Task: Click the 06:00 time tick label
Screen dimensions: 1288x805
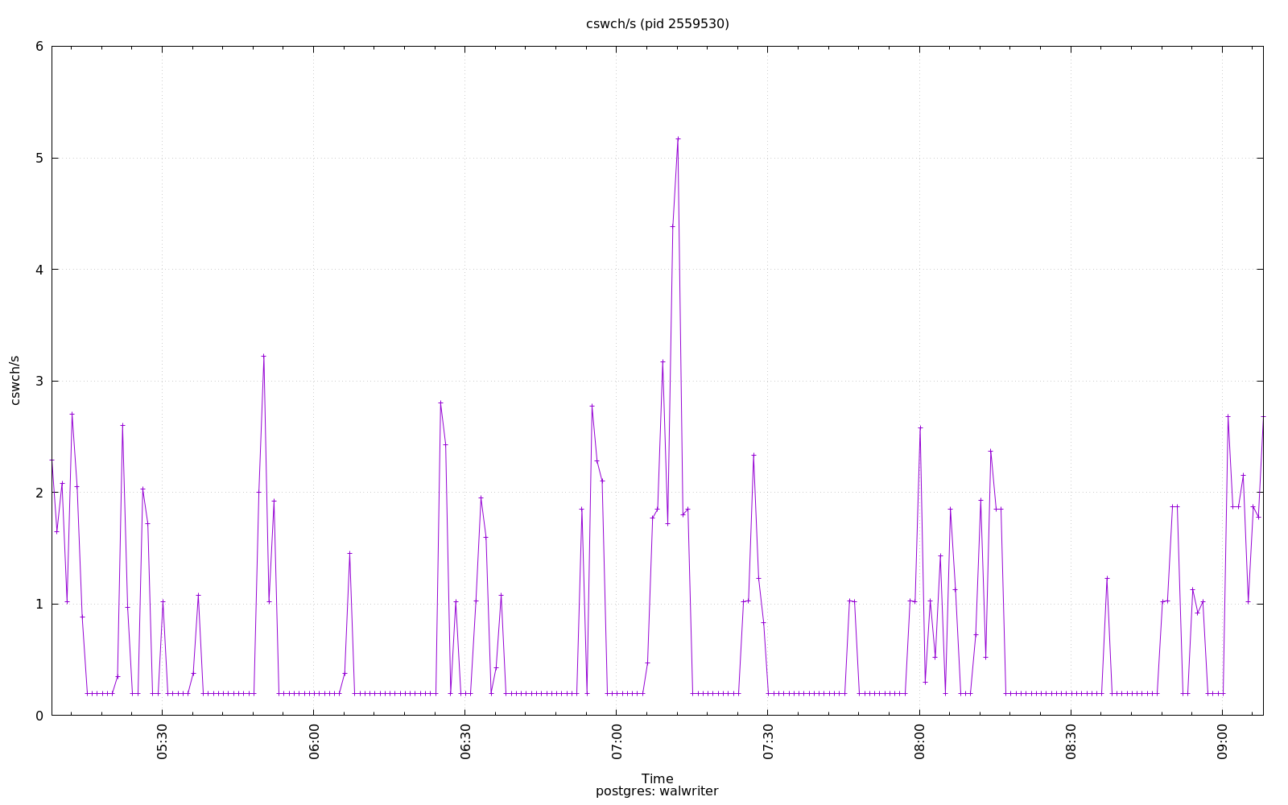Action: (x=314, y=743)
